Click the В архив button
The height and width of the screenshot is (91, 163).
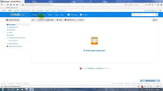coord(50,20)
